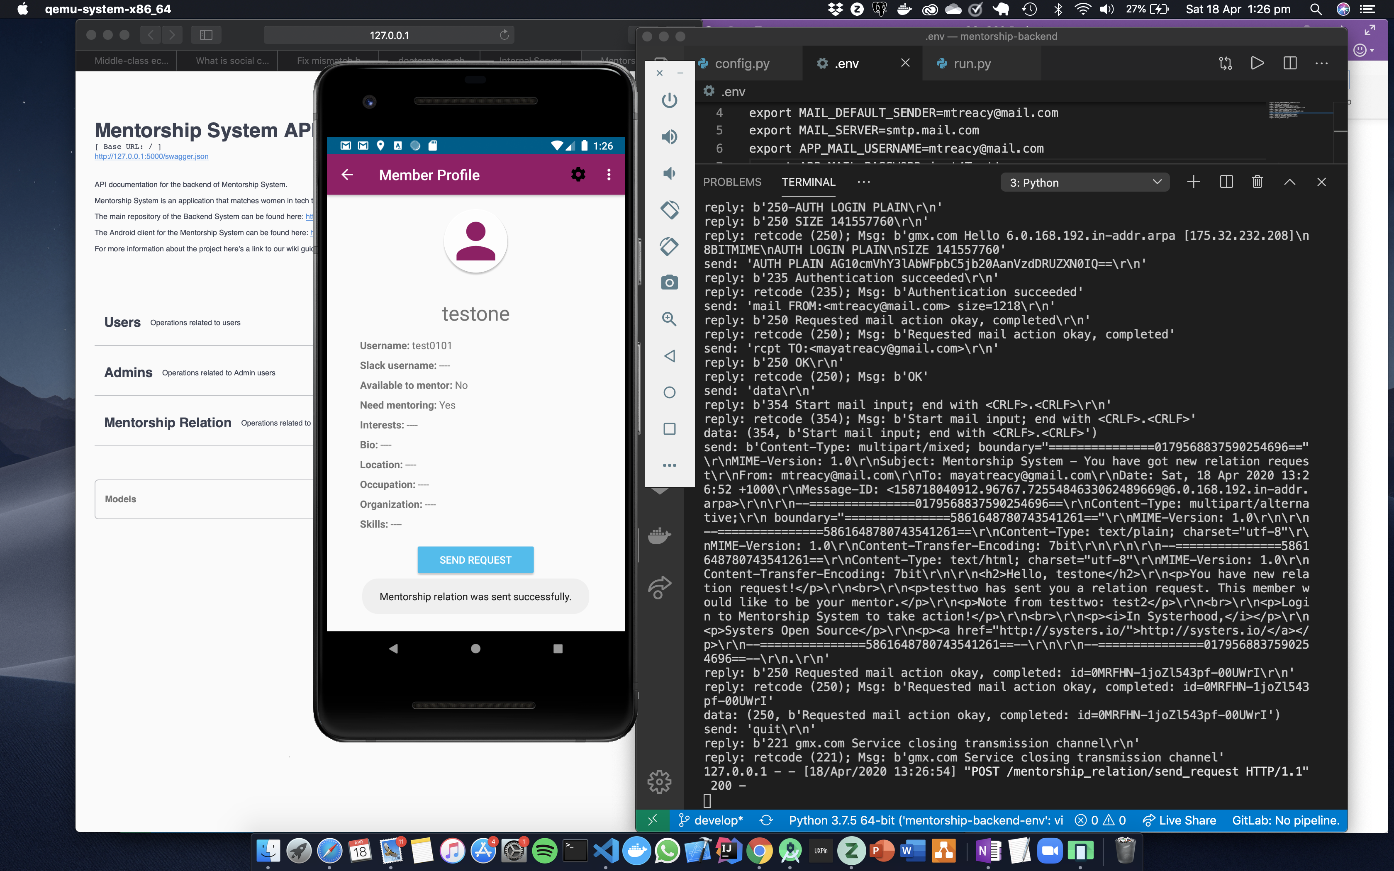Click errors and warnings count in status bar
This screenshot has height=871, width=1394.
(x=1100, y=820)
